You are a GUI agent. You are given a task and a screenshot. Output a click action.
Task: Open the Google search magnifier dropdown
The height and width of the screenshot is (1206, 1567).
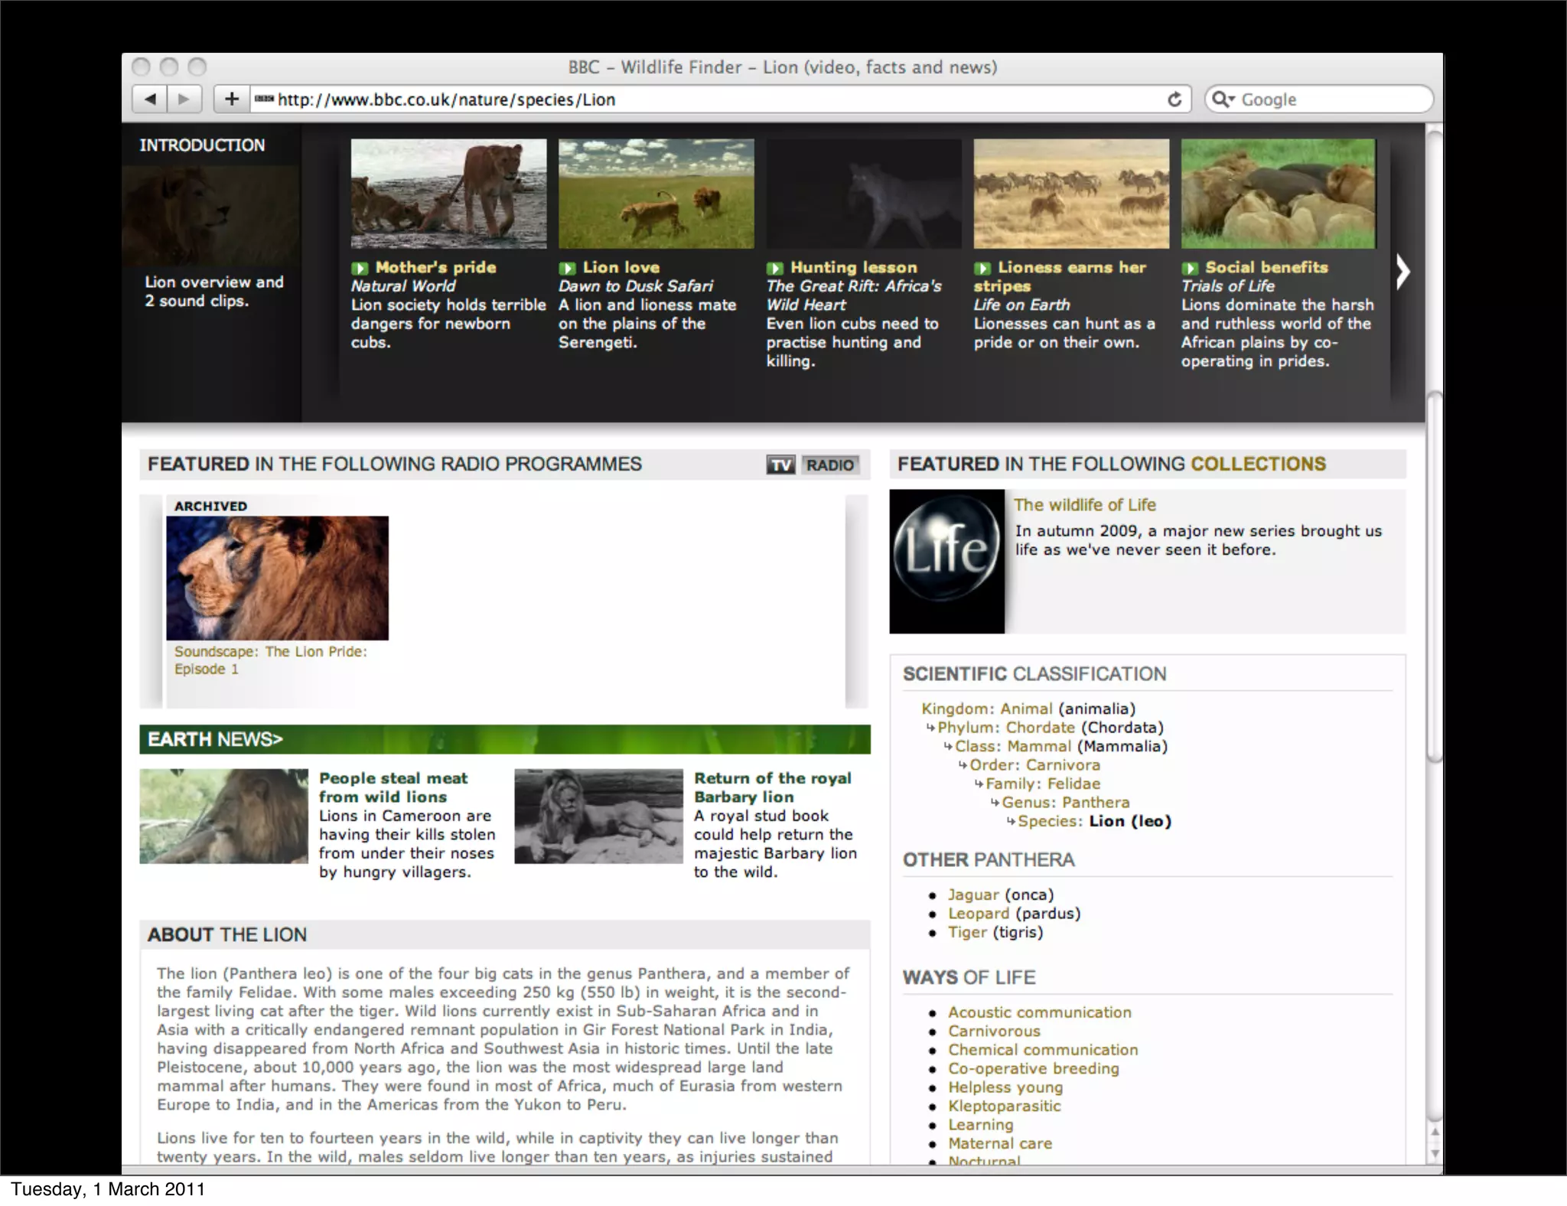point(1223,99)
